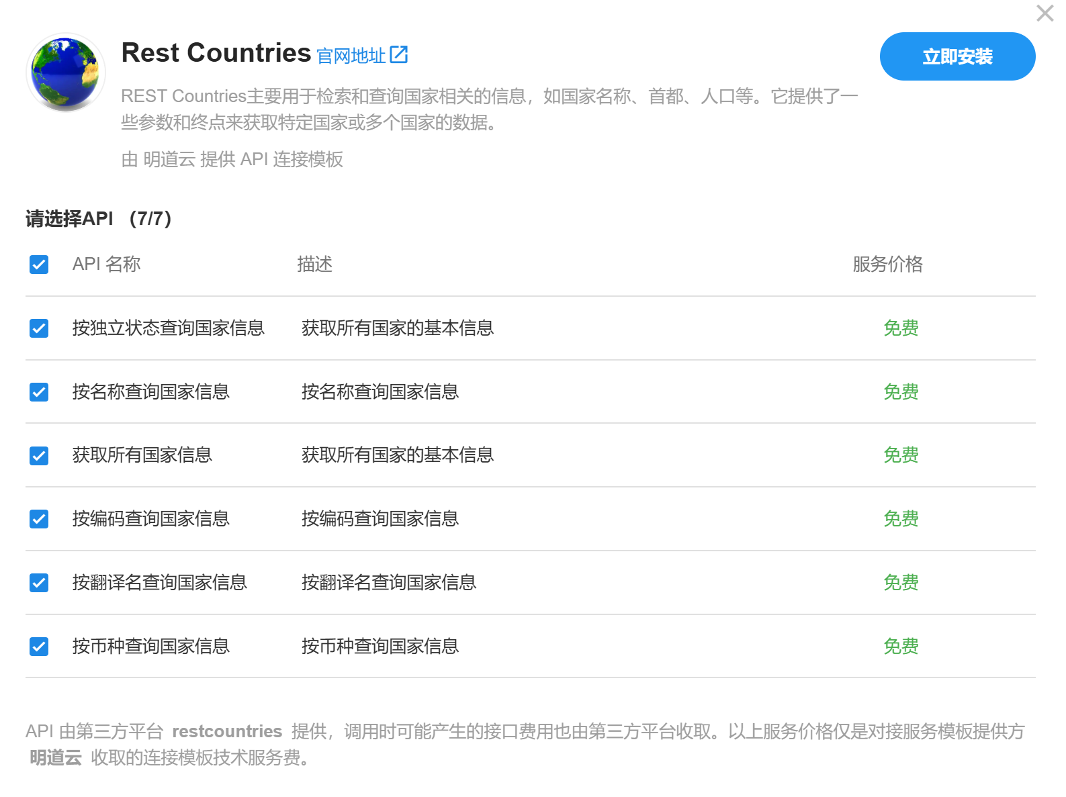1066x797 pixels.
Task: Click the 服务价格 column header
Action: [x=887, y=265]
